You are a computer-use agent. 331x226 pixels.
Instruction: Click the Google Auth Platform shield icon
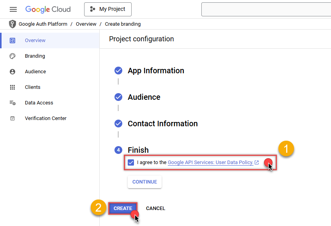12,24
